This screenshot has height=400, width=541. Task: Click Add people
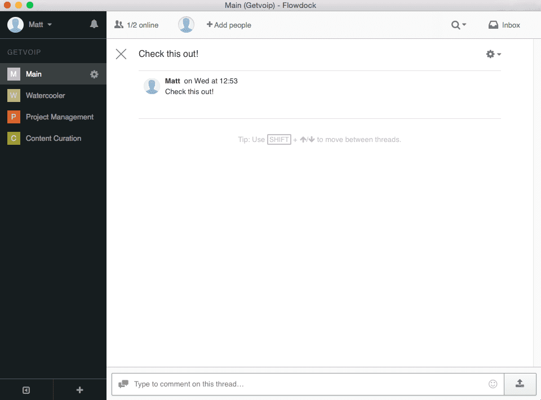[x=229, y=25]
